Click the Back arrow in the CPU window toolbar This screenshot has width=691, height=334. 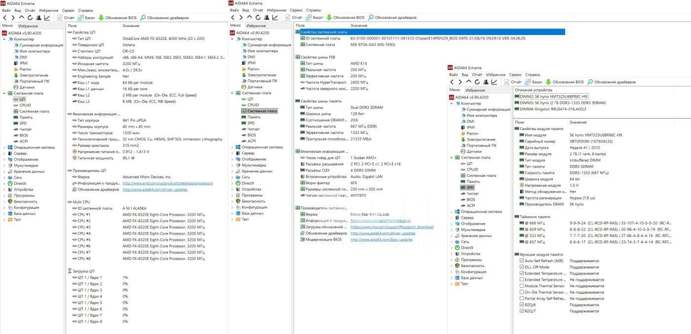[x=5, y=18]
